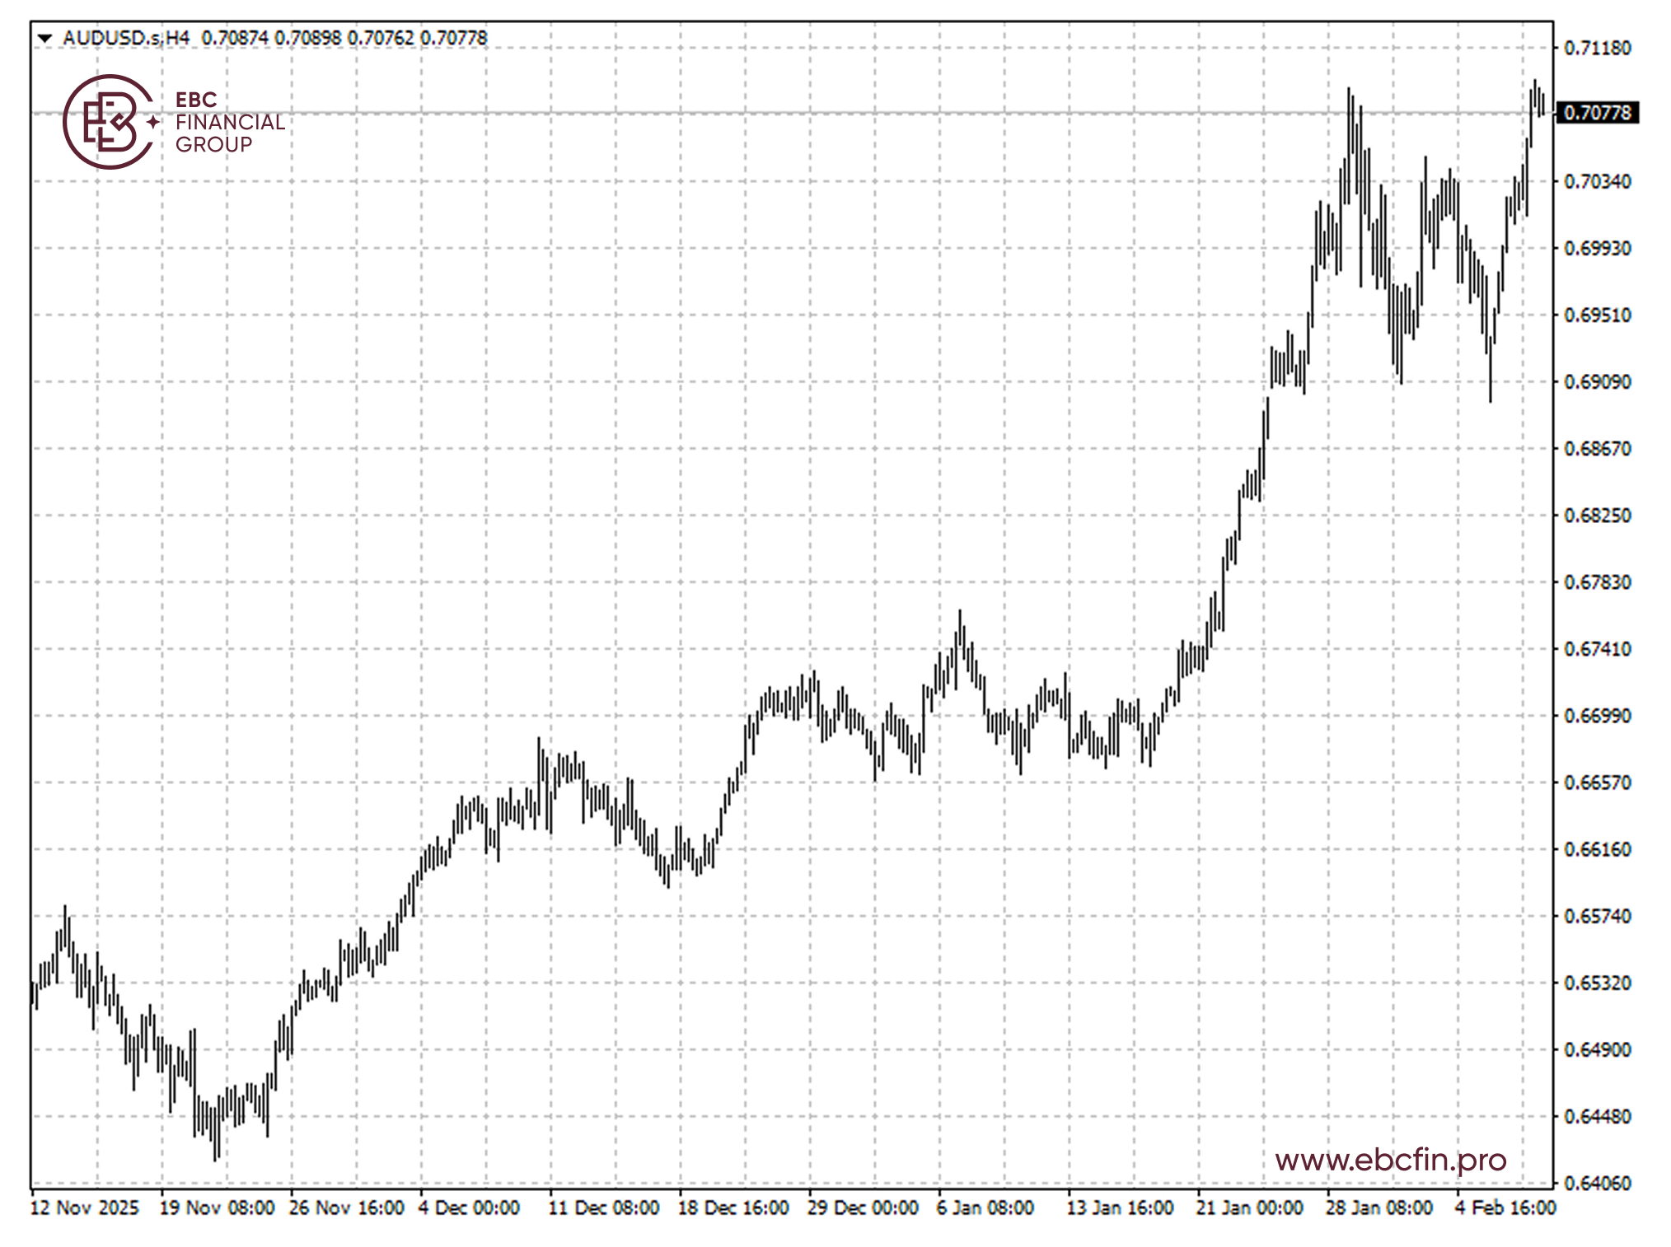Select the 4 Dec 00:00 time label
This screenshot has width=1671, height=1247.
(469, 1208)
